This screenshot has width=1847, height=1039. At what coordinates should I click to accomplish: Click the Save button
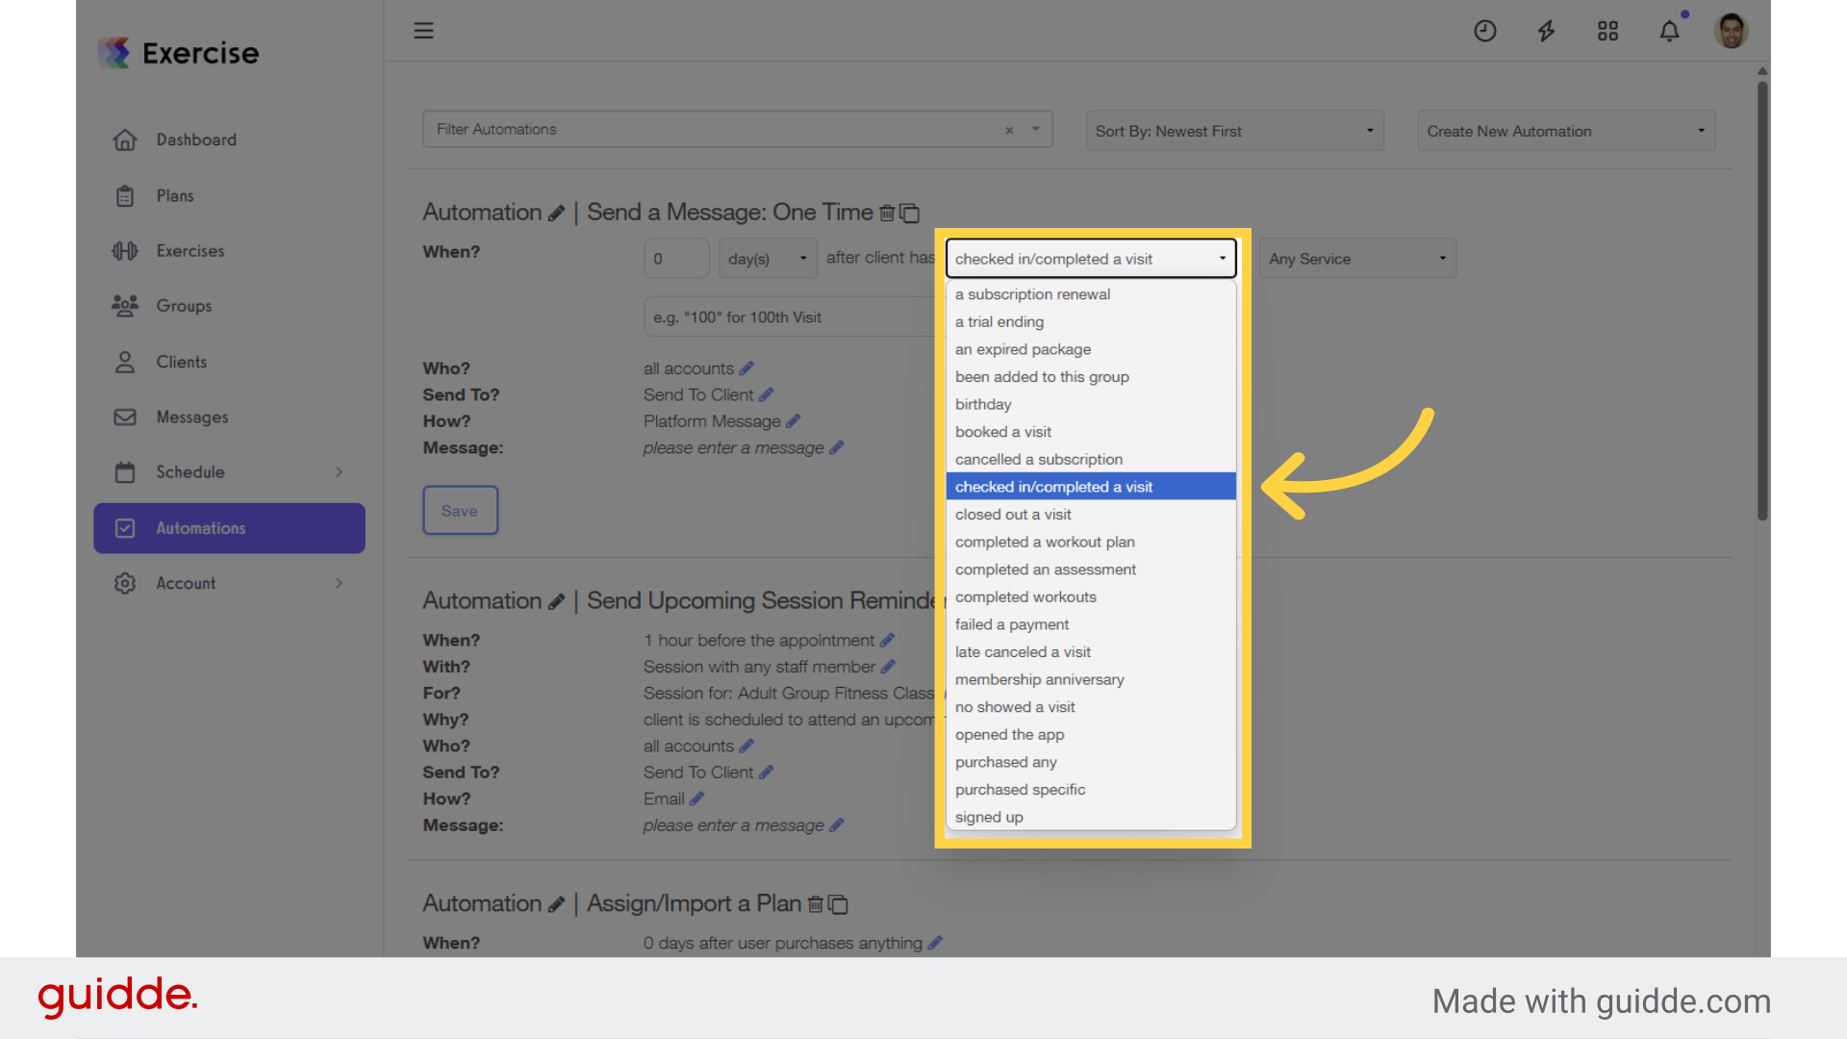(x=460, y=510)
